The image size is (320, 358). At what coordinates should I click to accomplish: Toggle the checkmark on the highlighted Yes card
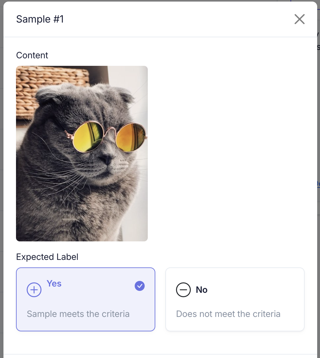[x=140, y=286]
